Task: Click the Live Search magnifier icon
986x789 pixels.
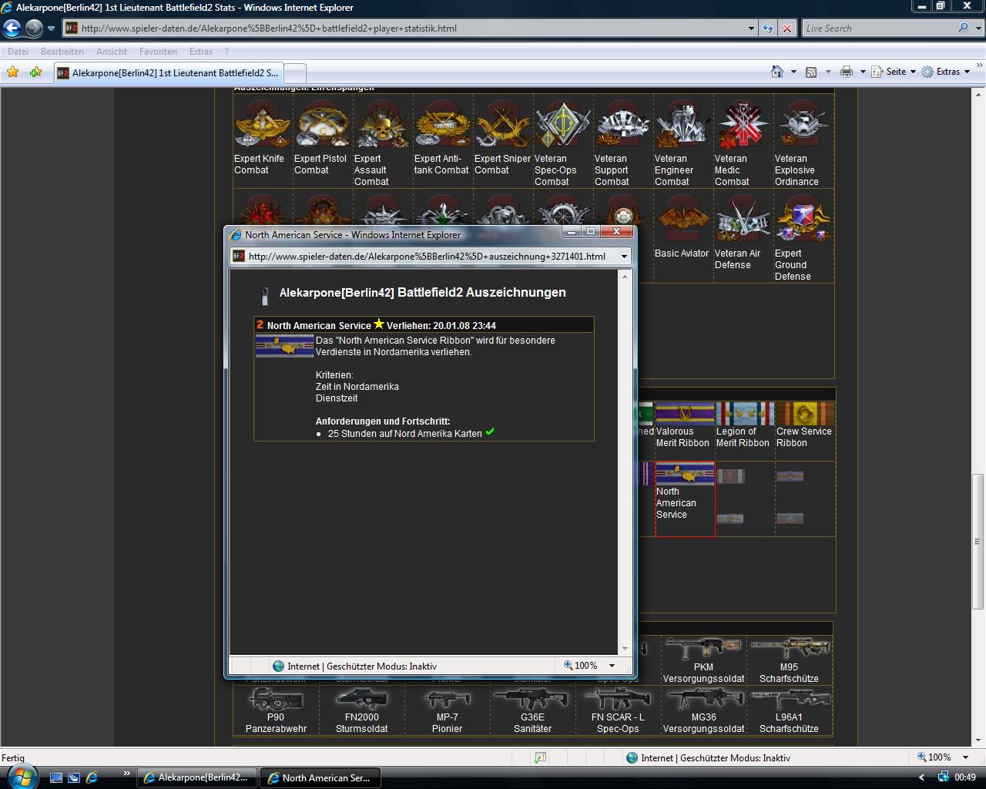Action: tap(963, 28)
